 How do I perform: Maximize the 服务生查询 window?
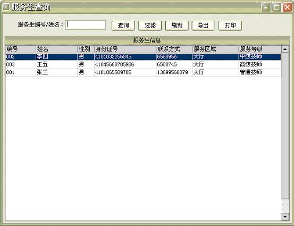[276, 7]
